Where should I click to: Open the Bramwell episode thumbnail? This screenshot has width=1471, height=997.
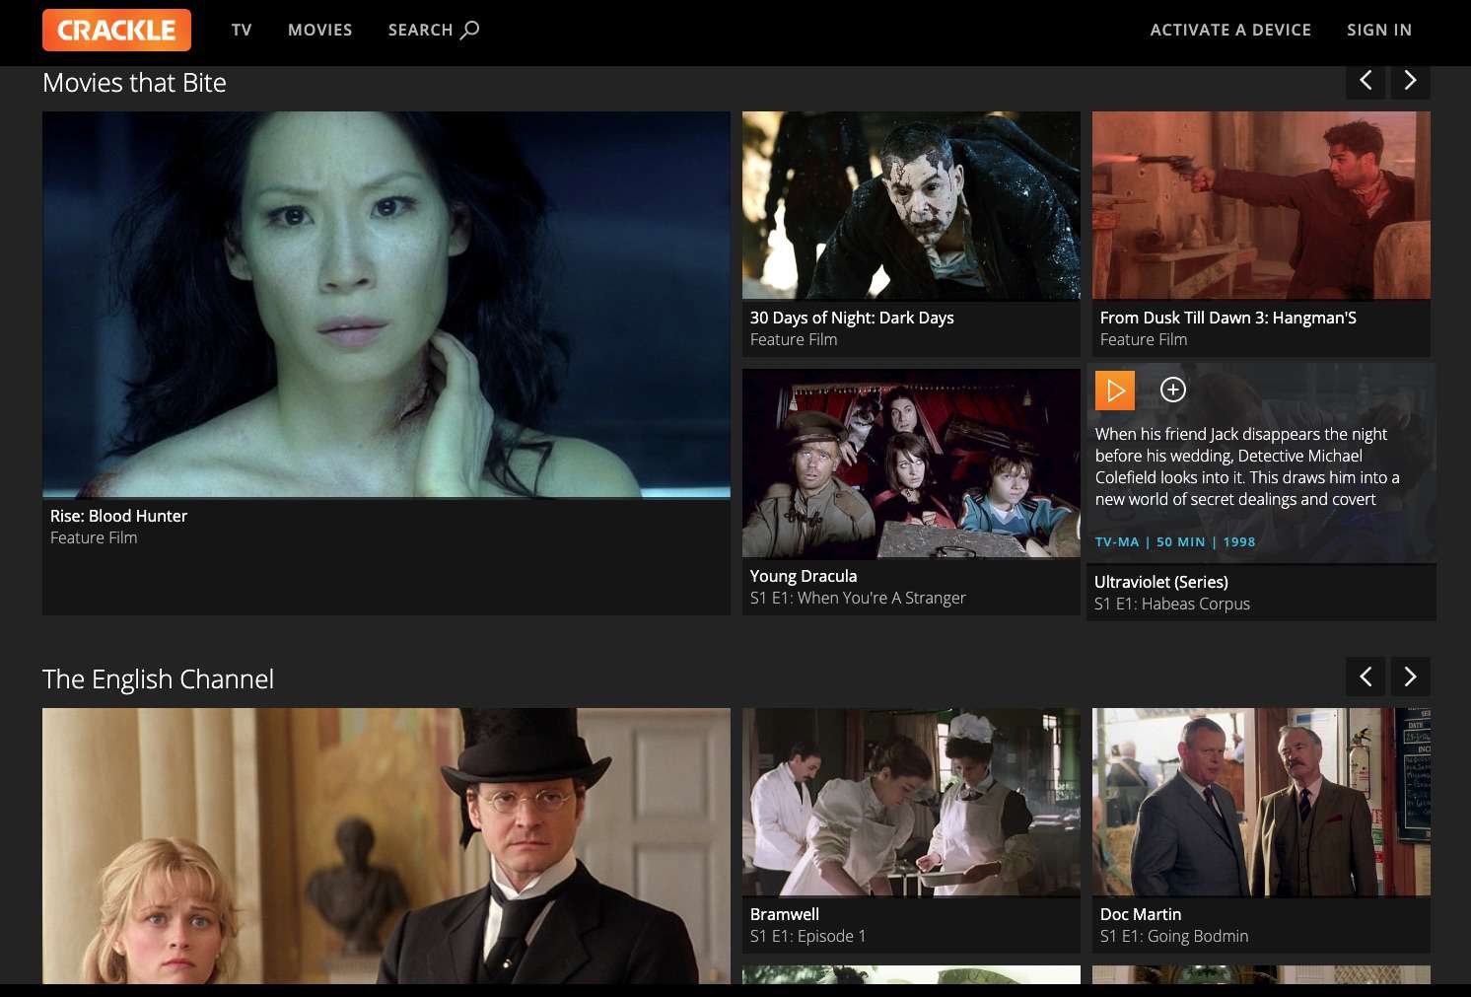(x=911, y=802)
